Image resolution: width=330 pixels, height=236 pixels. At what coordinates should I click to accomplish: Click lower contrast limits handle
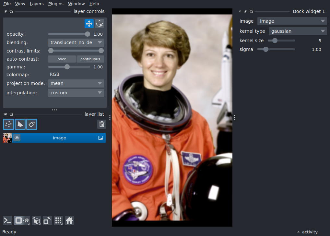[51, 51]
